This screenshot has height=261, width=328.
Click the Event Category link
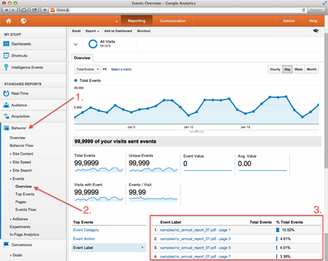click(86, 230)
